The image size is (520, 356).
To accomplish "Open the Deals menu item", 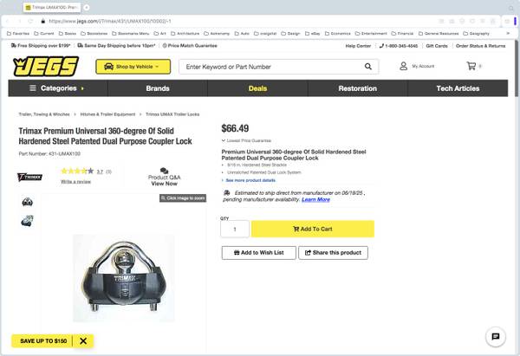I will pyautogui.click(x=257, y=88).
